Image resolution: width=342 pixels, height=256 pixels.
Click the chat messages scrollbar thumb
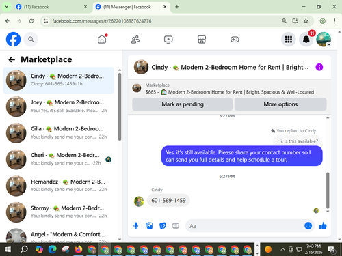tap(328, 190)
